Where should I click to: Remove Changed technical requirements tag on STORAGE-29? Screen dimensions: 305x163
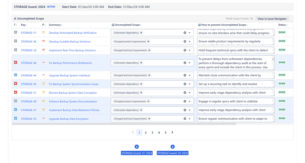[149, 50]
